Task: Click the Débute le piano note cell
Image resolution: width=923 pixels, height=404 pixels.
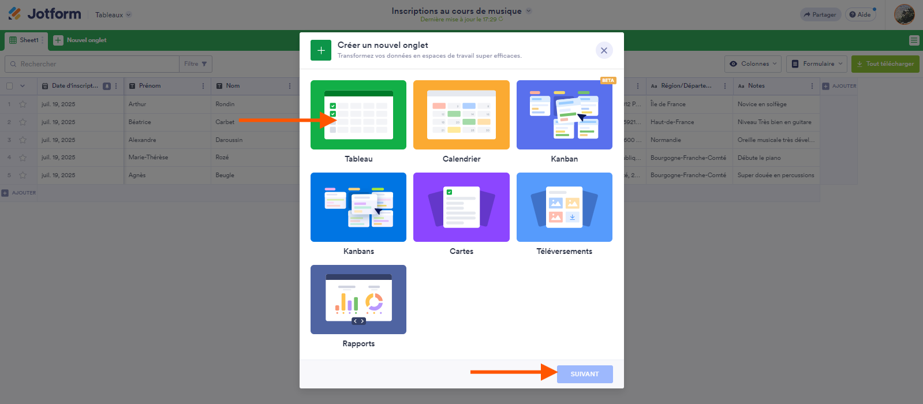Action: [x=776, y=158]
